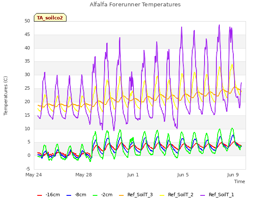
Task: Click the 5 y-axis tick label
Action: [29, 142]
